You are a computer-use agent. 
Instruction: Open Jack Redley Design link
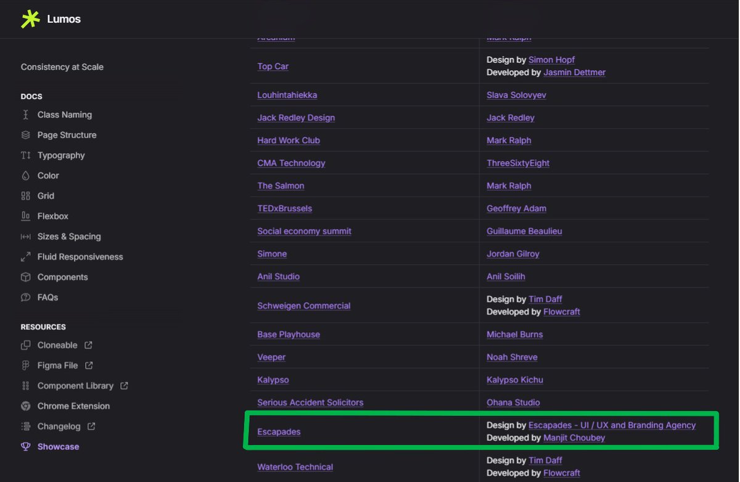pyautogui.click(x=297, y=118)
